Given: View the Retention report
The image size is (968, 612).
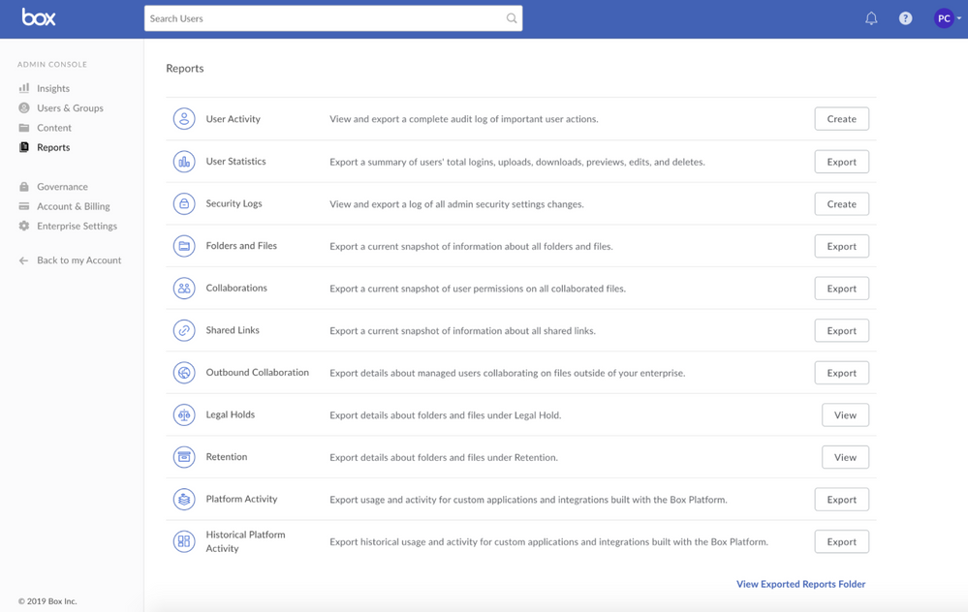Looking at the screenshot, I should point(845,457).
